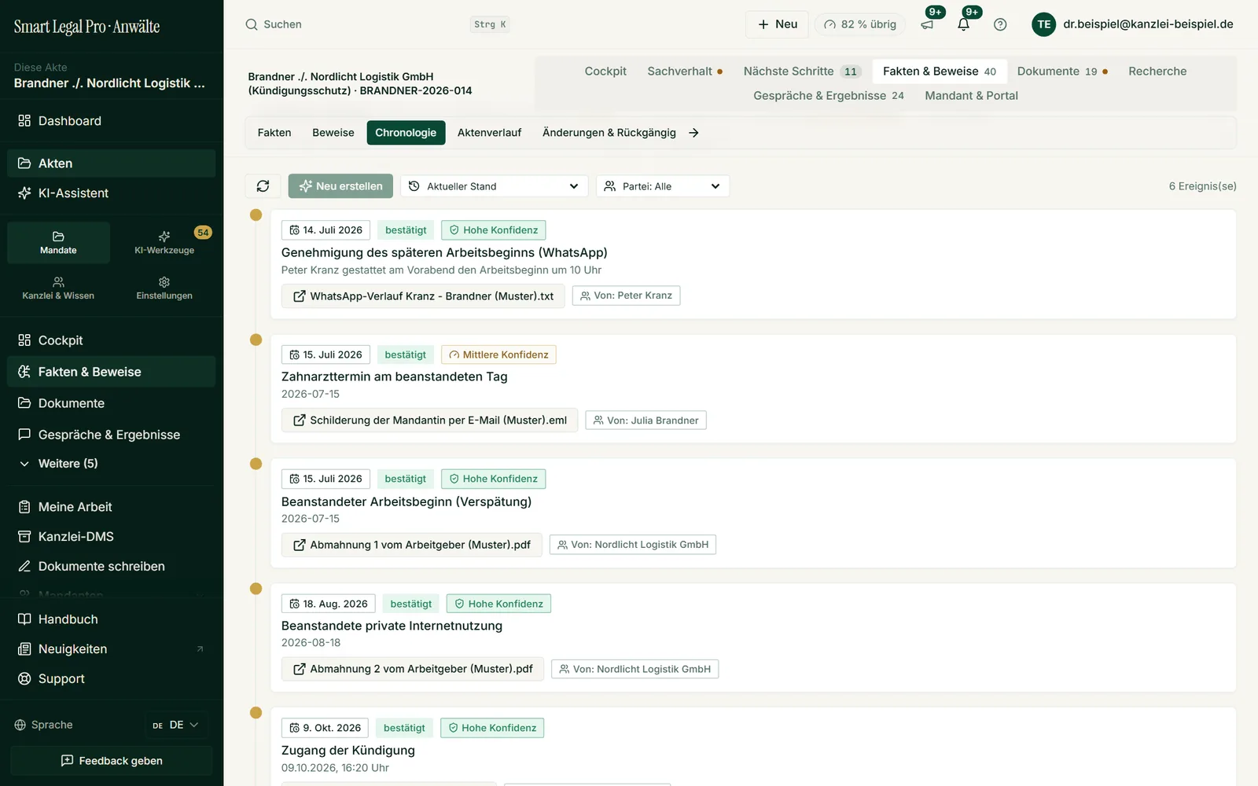This screenshot has height=786, width=1258.
Task: Open Meine Arbeit in the sidebar
Action: click(112, 507)
